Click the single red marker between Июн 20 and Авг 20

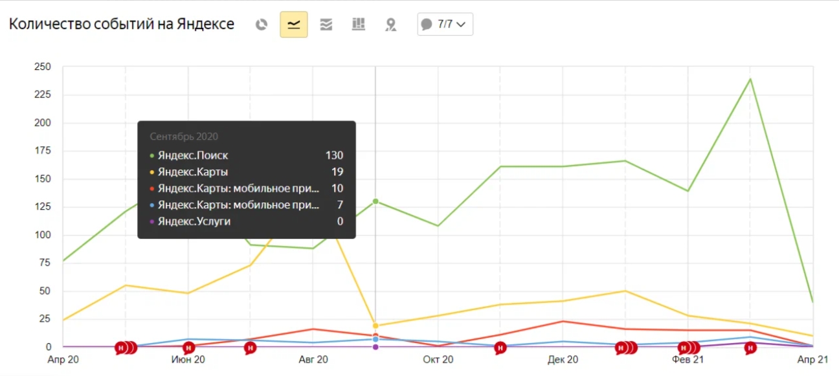(x=251, y=348)
